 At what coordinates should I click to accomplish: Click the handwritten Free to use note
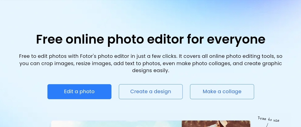point(268,119)
